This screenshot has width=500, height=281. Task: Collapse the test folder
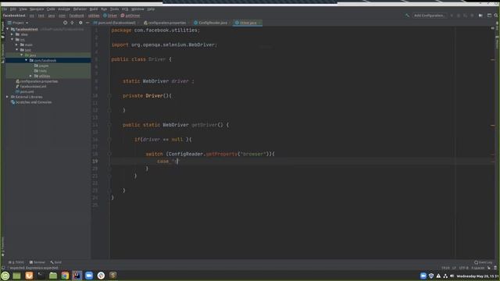pyautogui.click(x=16, y=50)
